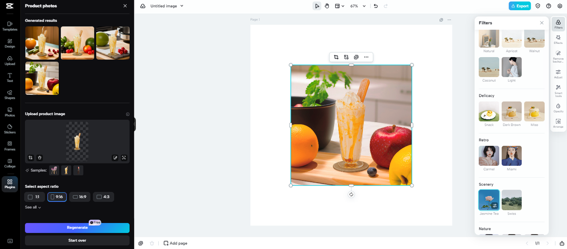
Task: Open the Stickers sidebar panel
Action: tap(10, 129)
